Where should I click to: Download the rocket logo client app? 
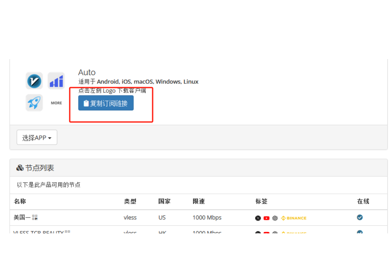(x=34, y=103)
